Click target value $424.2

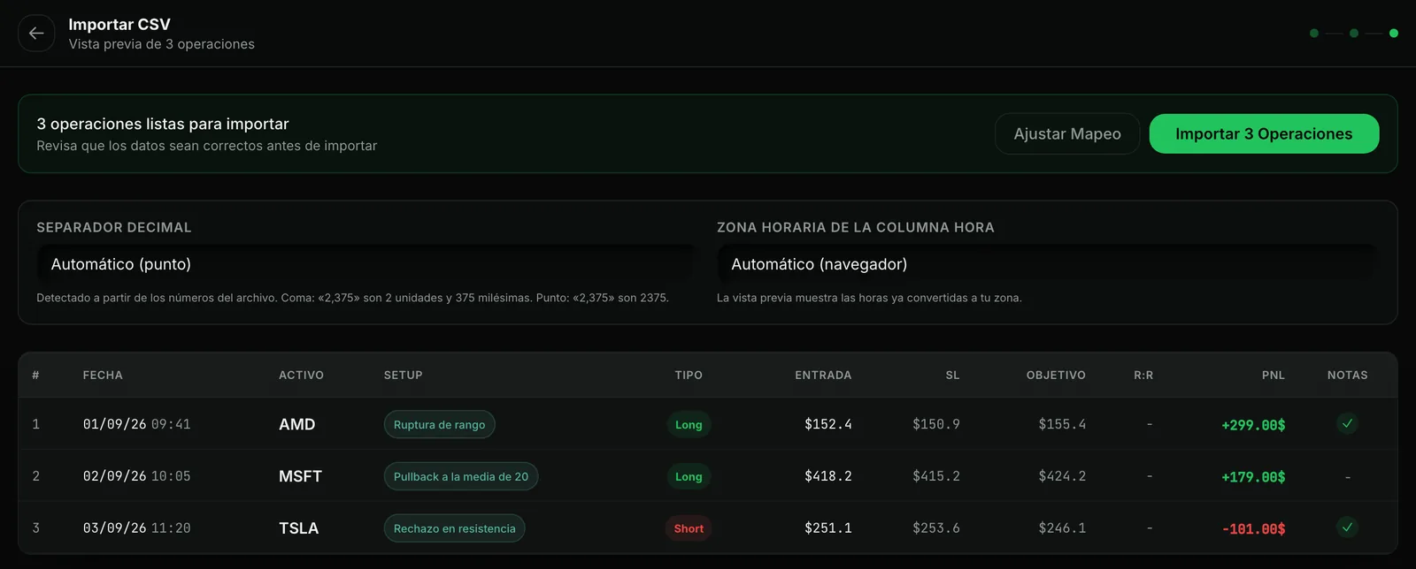pyautogui.click(x=1062, y=476)
